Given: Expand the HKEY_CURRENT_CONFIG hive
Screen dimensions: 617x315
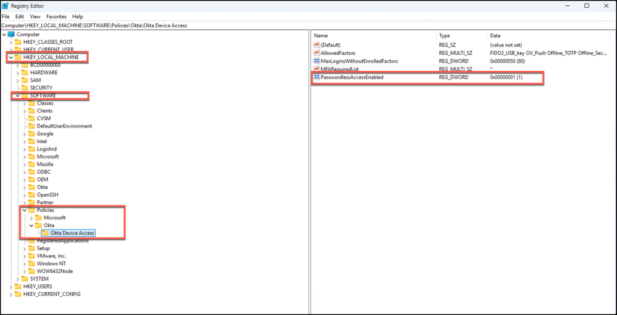Looking at the screenshot, I should tap(10, 294).
